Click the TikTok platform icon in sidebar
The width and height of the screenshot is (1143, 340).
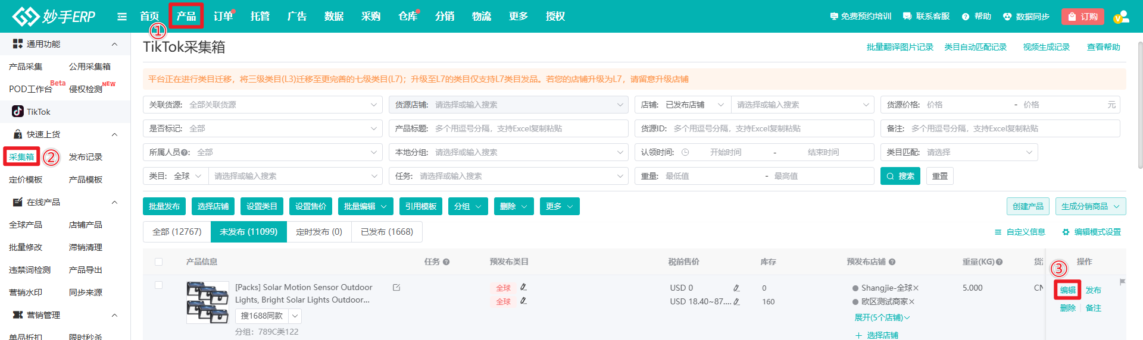tap(18, 111)
